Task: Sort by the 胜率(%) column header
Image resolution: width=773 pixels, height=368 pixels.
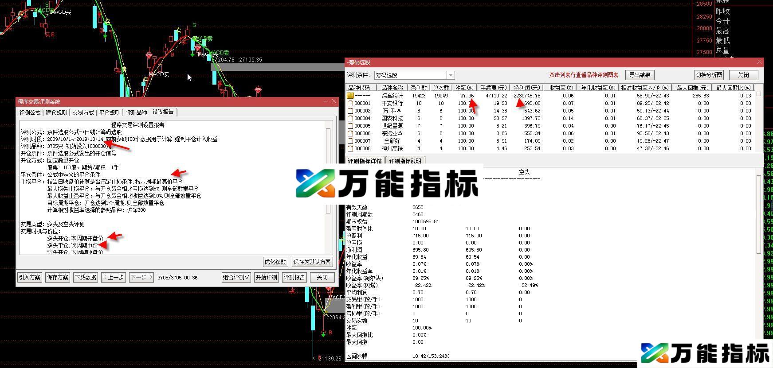Action: click(464, 88)
